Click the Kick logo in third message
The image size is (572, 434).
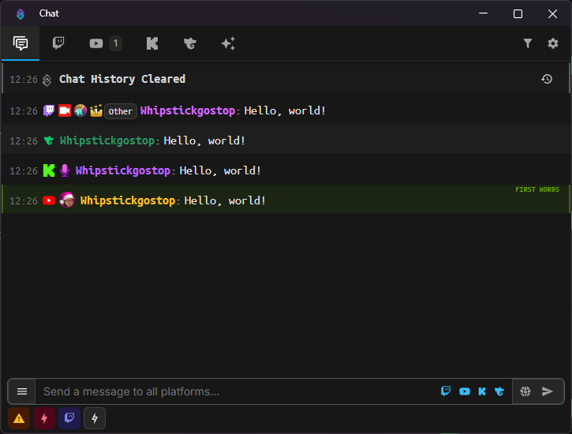[49, 170]
